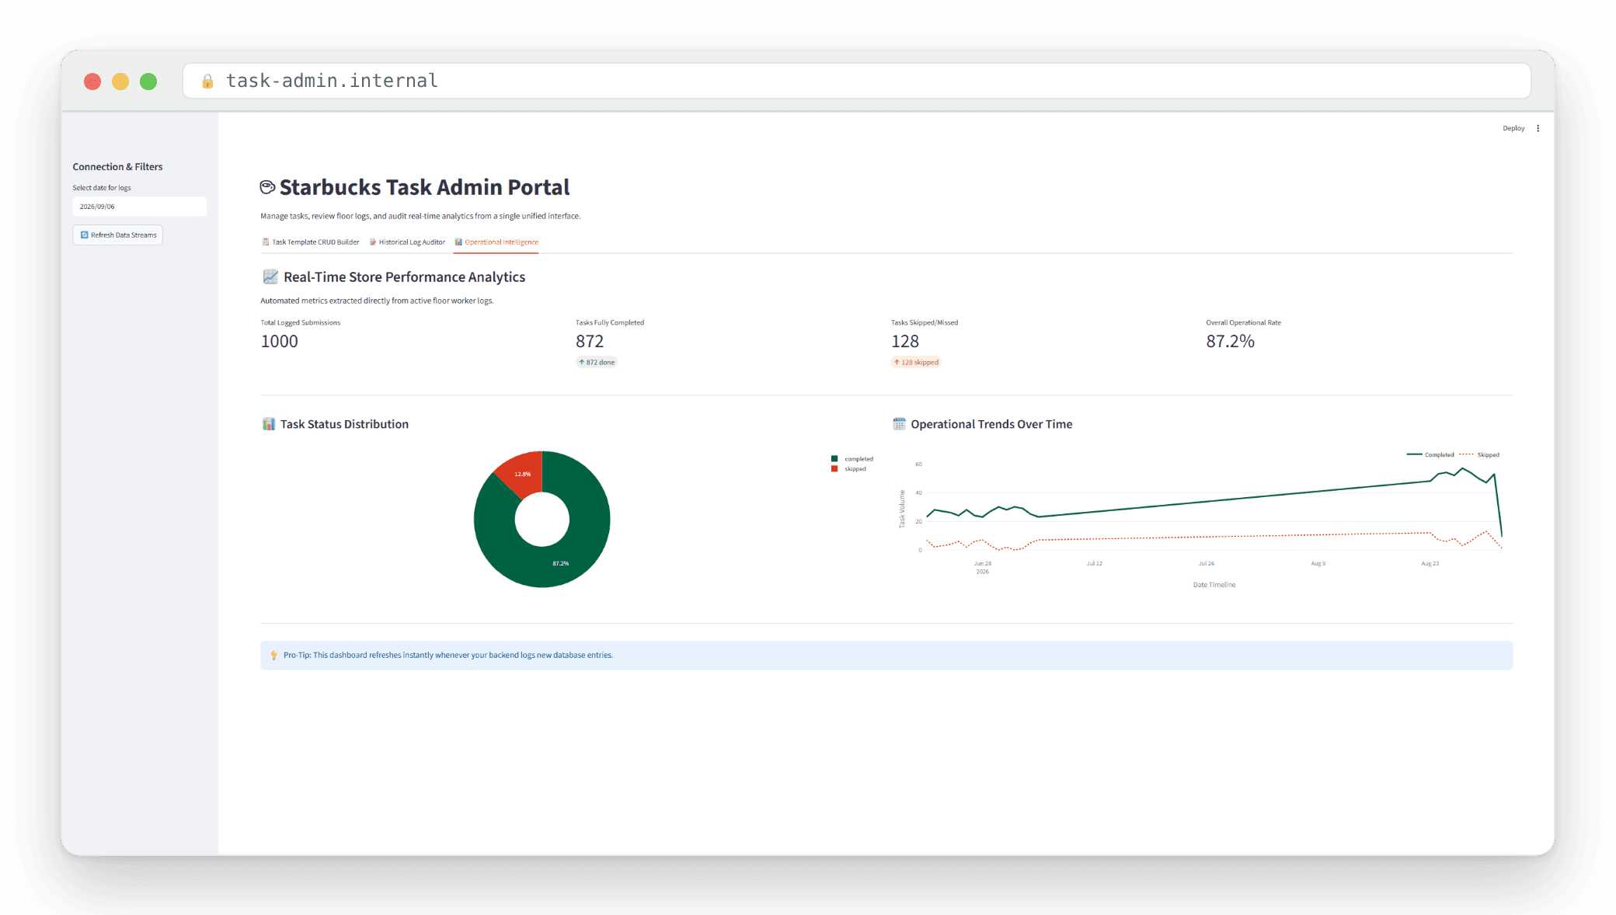Viewport: 1616px width, 915px height.
Task: Open the Task Template CRUD Builder tab
Action: (311, 242)
